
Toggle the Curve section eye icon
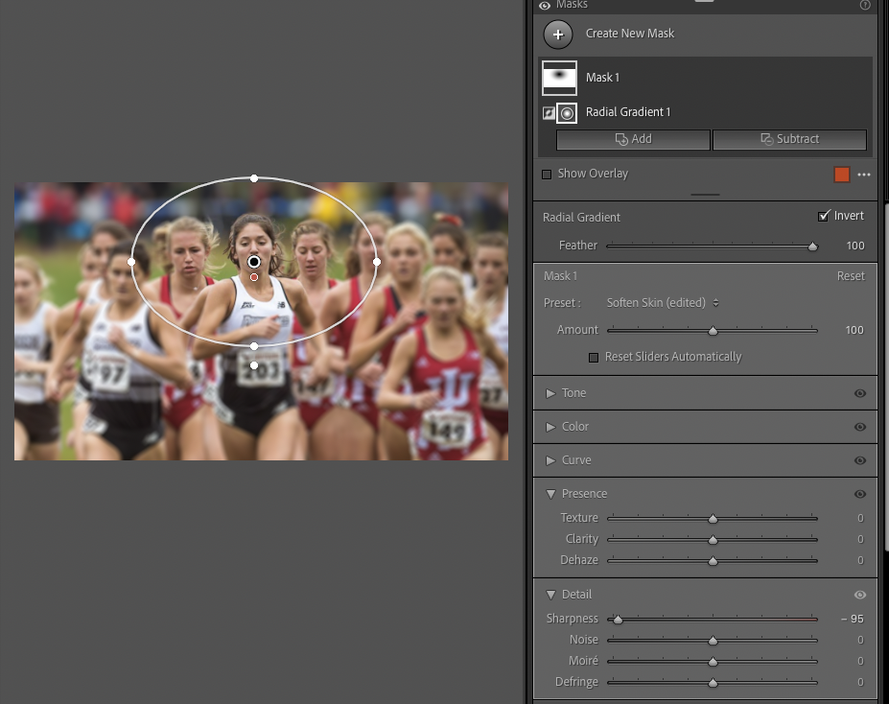click(x=860, y=460)
